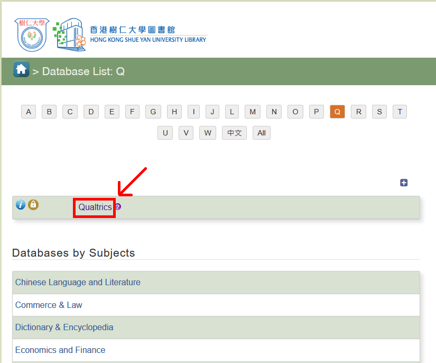Open the Qualtrics database link
The image size is (436, 363).
tap(95, 207)
